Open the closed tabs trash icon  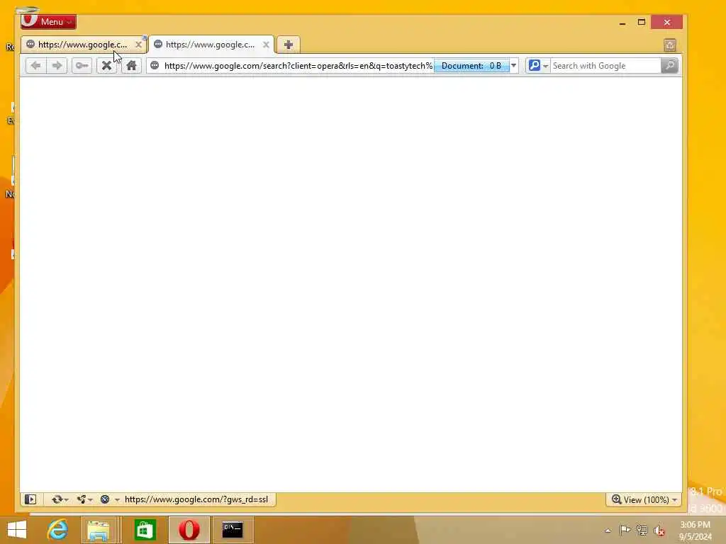pos(669,45)
